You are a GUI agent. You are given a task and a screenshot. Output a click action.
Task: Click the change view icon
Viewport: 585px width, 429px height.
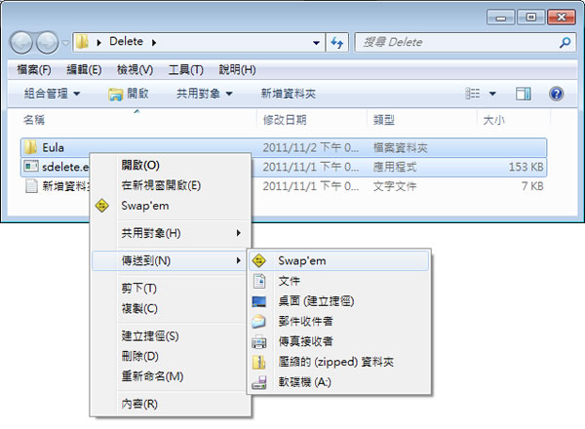tap(473, 94)
